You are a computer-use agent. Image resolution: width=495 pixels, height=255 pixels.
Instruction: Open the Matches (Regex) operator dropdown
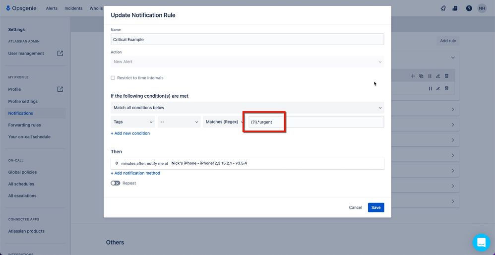pos(224,122)
